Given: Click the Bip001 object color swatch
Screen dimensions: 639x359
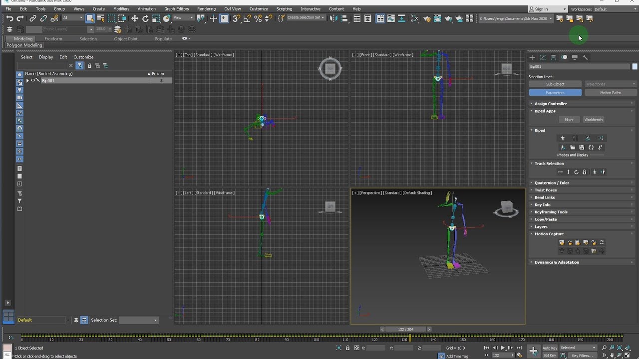Looking at the screenshot, I should pos(635,66).
